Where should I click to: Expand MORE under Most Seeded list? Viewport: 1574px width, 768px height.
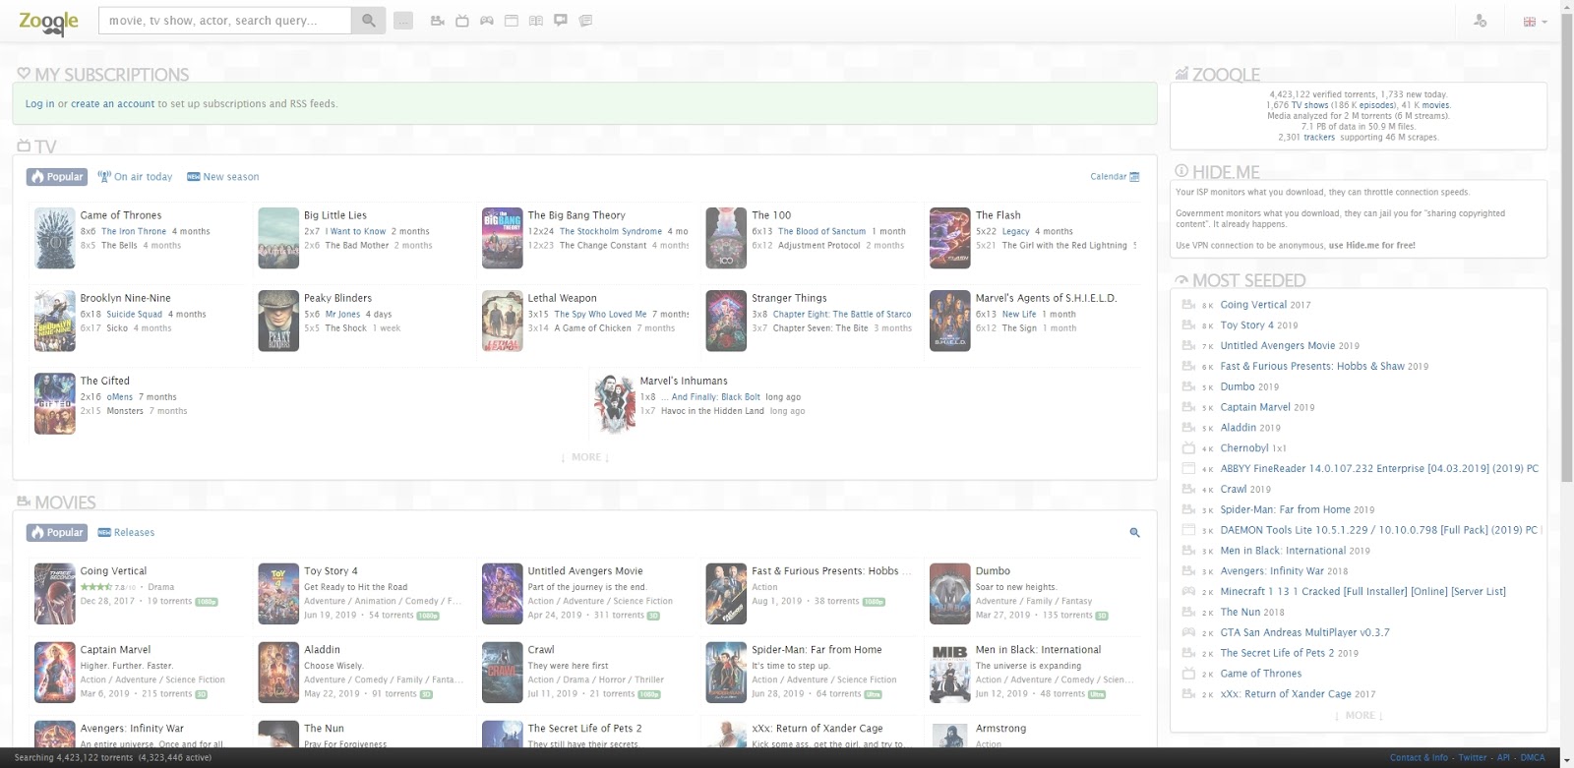[x=1359, y=715]
